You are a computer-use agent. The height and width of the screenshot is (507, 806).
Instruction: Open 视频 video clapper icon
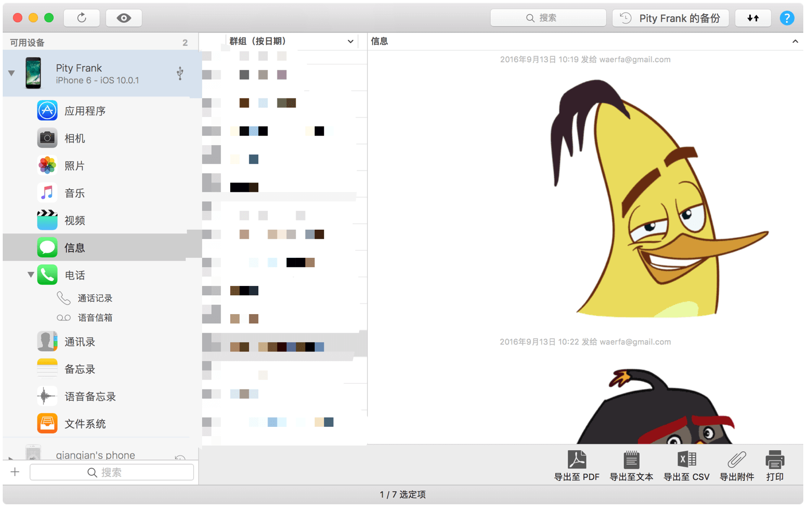[47, 220]
